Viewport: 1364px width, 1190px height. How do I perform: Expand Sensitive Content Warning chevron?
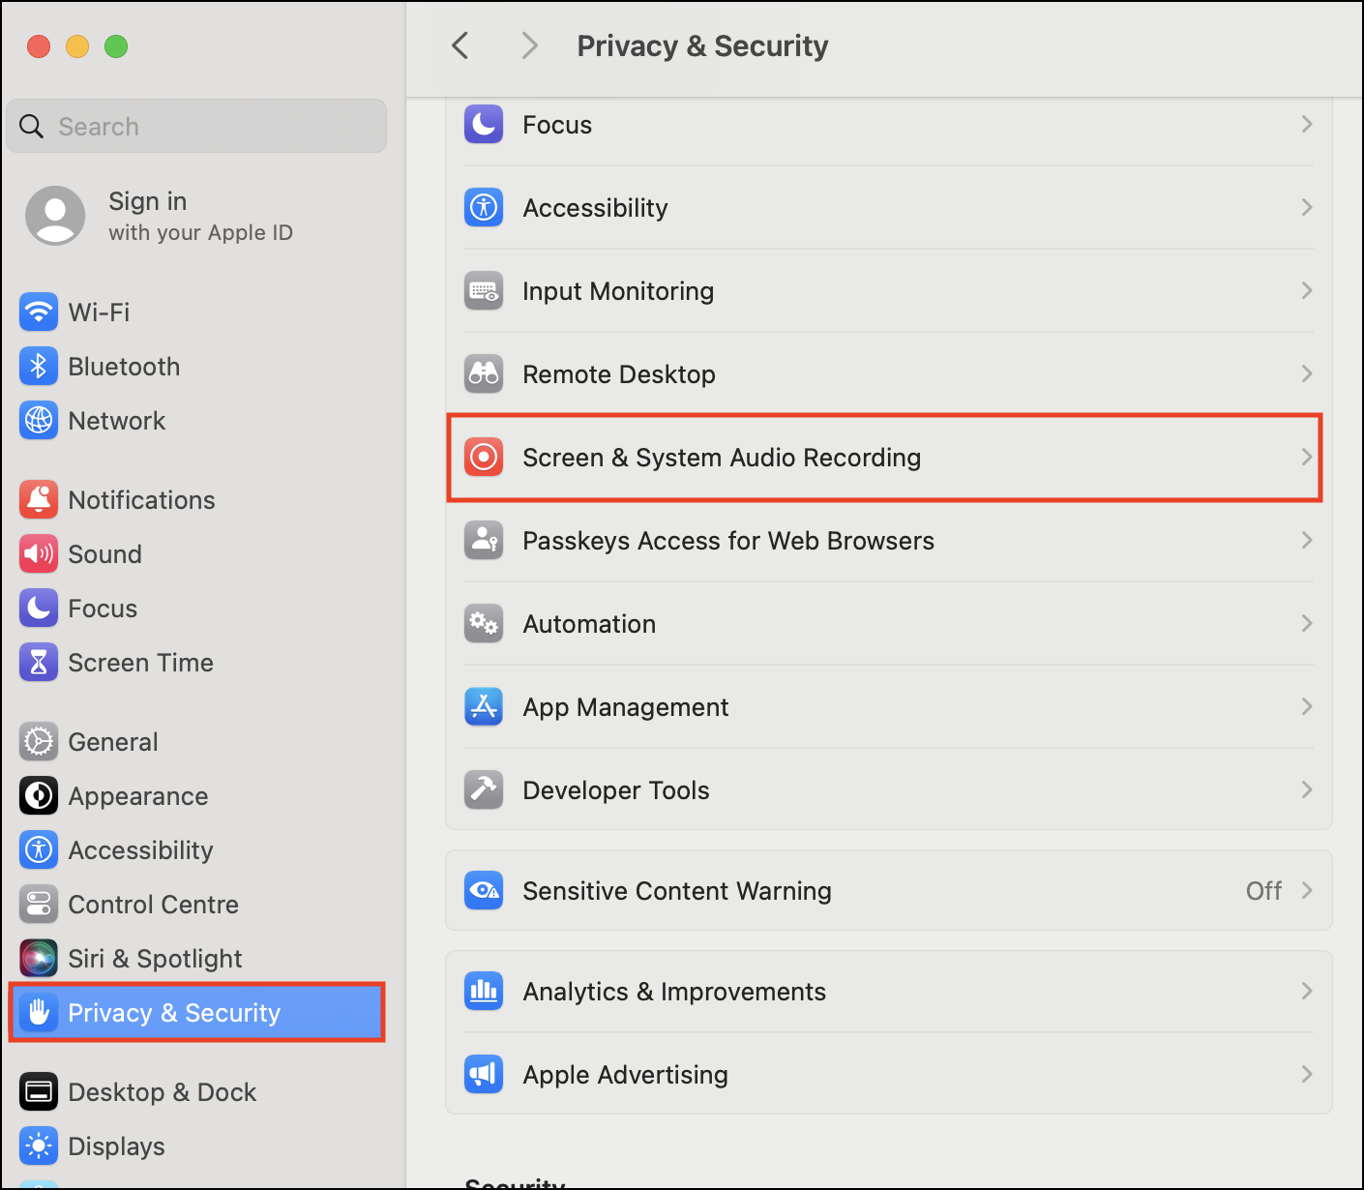pyautogui.click(x=1306, y=890)
